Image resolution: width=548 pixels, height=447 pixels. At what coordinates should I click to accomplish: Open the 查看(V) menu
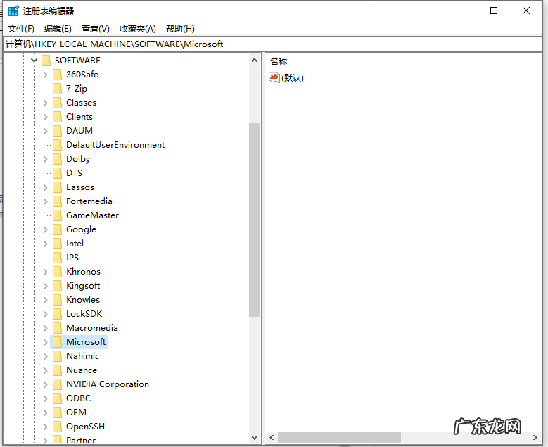pos(96,29)
